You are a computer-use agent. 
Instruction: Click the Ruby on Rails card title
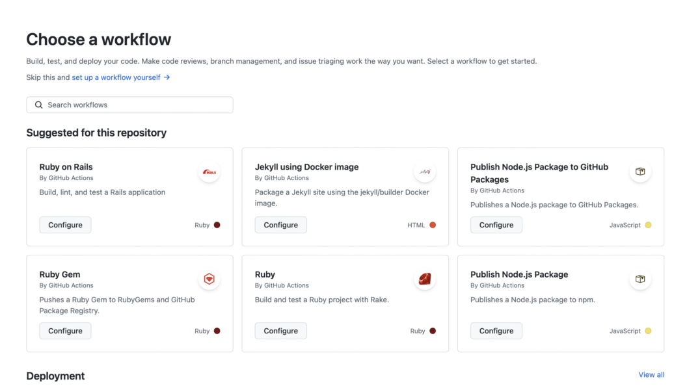(x=66, y=167)
